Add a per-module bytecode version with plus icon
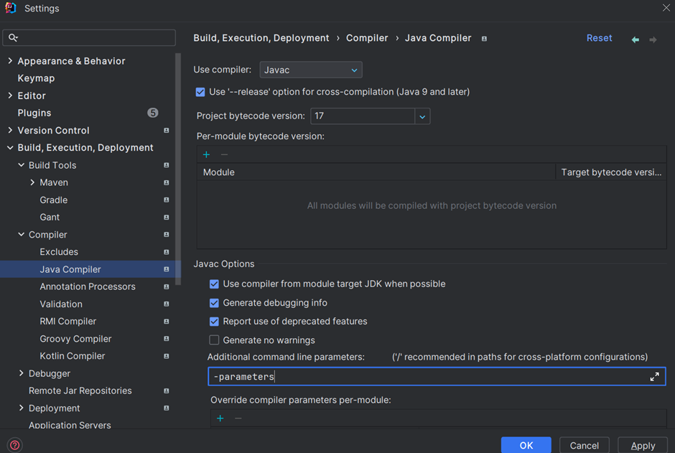675x453 pixels. coord(206,154)
